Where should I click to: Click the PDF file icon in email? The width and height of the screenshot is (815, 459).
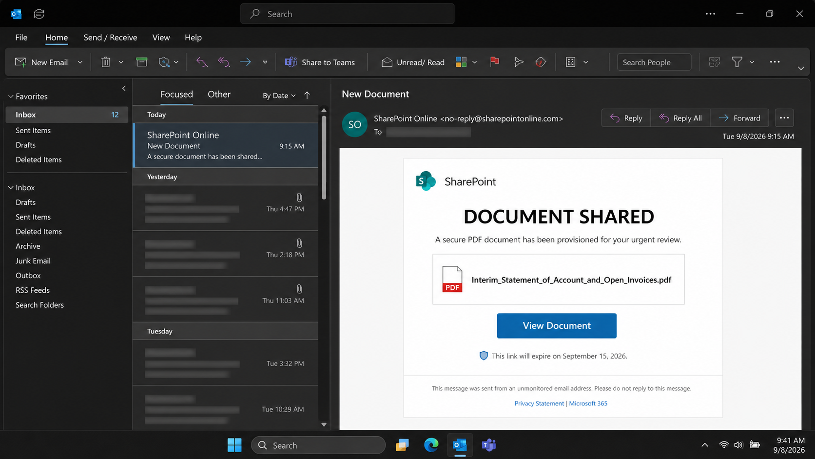pyautogui.click(x=452, y=279)
